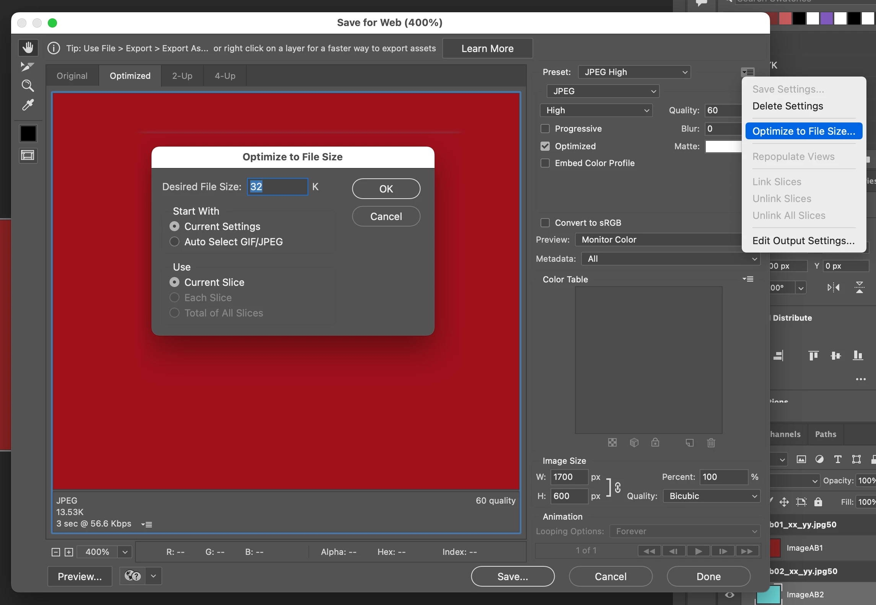Click the black eyedropper color swatch
The image size is (876, 605).
coord(28,134)
